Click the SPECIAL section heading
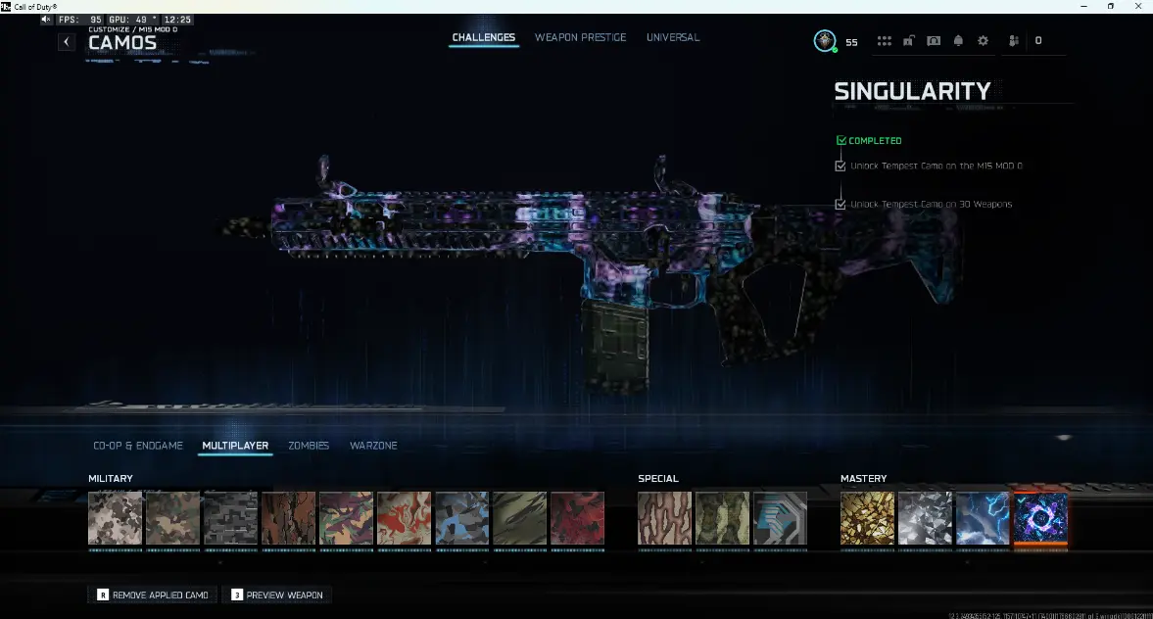Image resolution: width=1153 pixels, height=619 pixels. (x=658, y=479)
